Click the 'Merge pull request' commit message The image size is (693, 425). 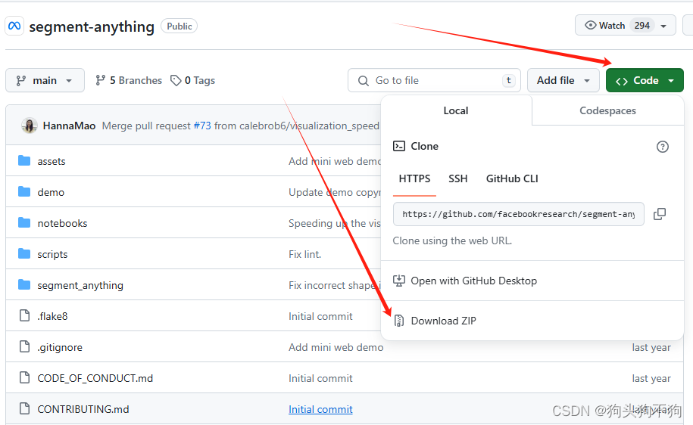point(146,126)
